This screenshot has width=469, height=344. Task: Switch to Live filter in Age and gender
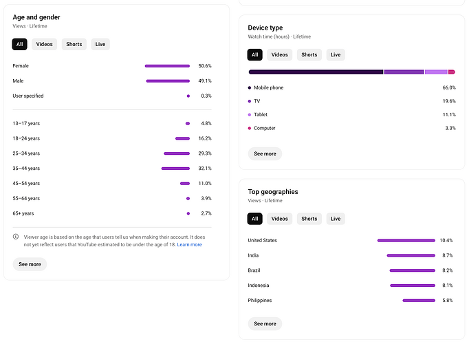100,44
